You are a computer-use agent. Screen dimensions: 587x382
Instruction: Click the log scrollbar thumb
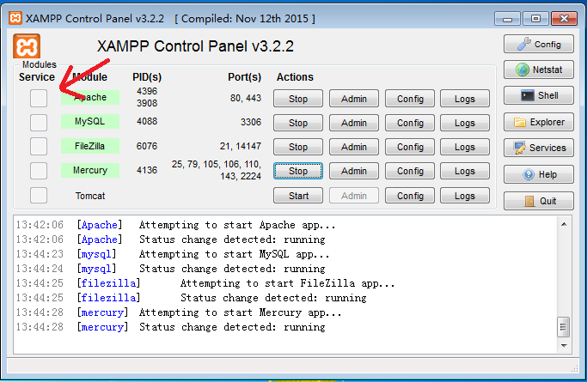point(563,327)
